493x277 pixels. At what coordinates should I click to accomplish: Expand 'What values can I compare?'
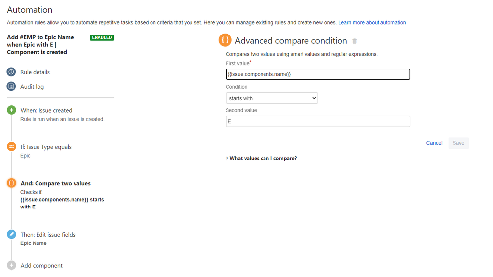pos(262,158)
